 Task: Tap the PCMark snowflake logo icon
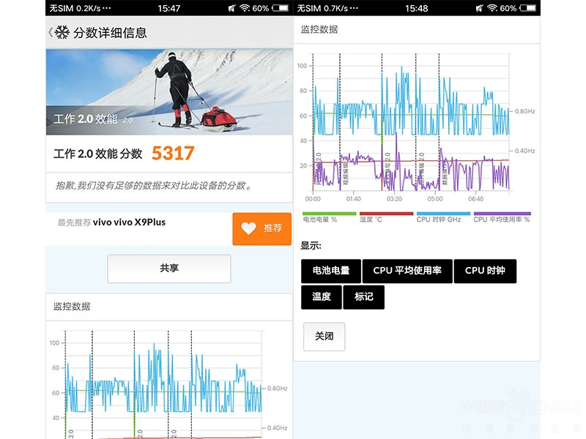pyautogui.click(x=62, y=32)
